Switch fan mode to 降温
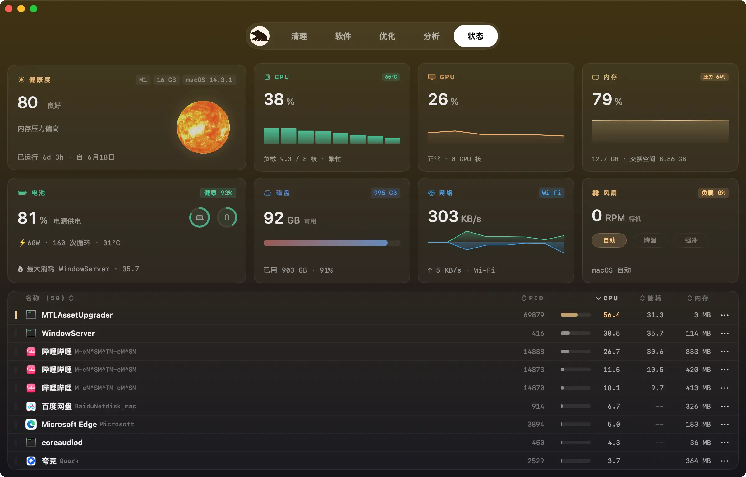 650,240
